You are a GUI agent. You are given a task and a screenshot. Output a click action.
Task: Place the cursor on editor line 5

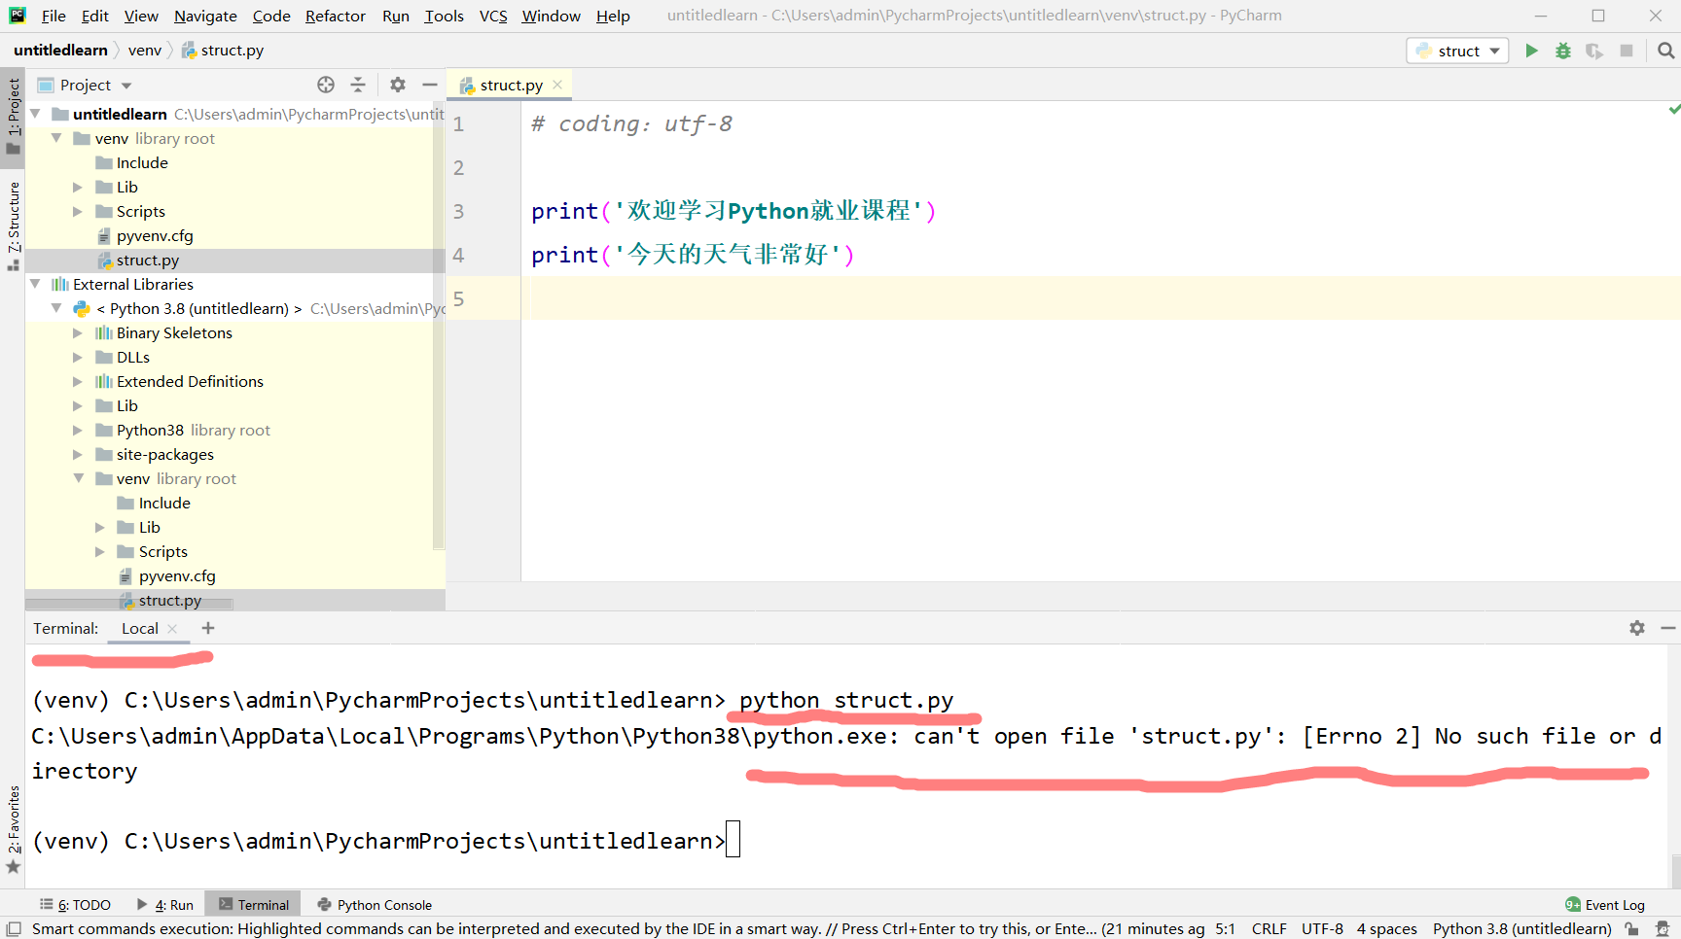point(1099,298)
